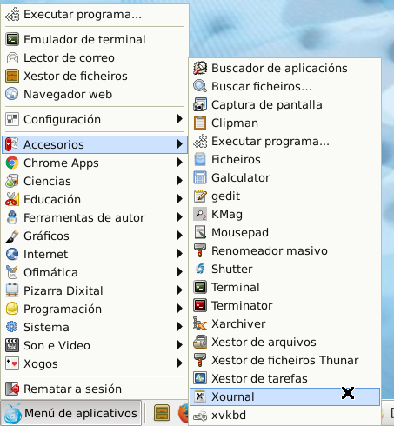This screenshot has width=394, height=426.
Task: Click the Buscar ficheiros magnifier icon
Action: click(x=200, y=86)
